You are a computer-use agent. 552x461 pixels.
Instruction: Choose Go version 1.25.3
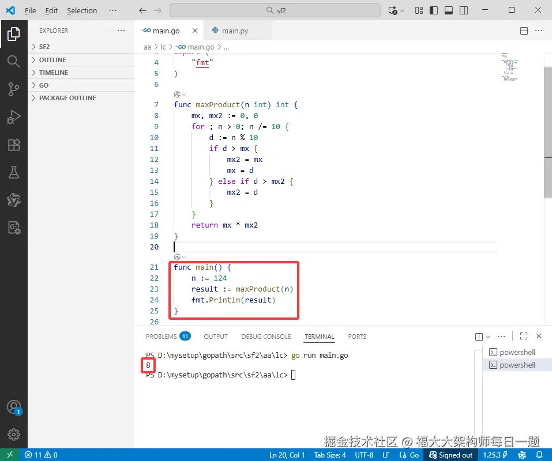pos(495,455)
